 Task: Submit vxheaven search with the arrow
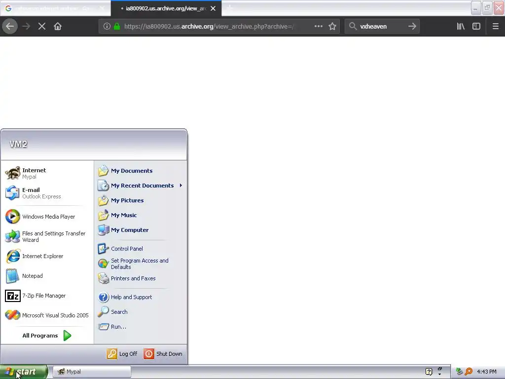click(x=412, y=27)
